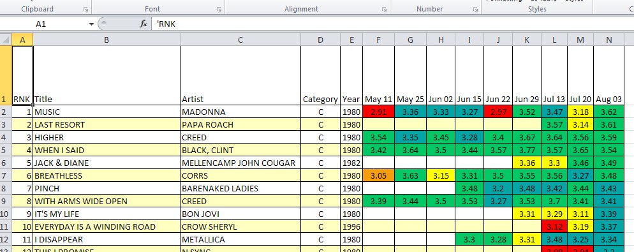Click the Aug 03 header cell
The height and width of the screenshot is (252, 634).
pos(609,76)
